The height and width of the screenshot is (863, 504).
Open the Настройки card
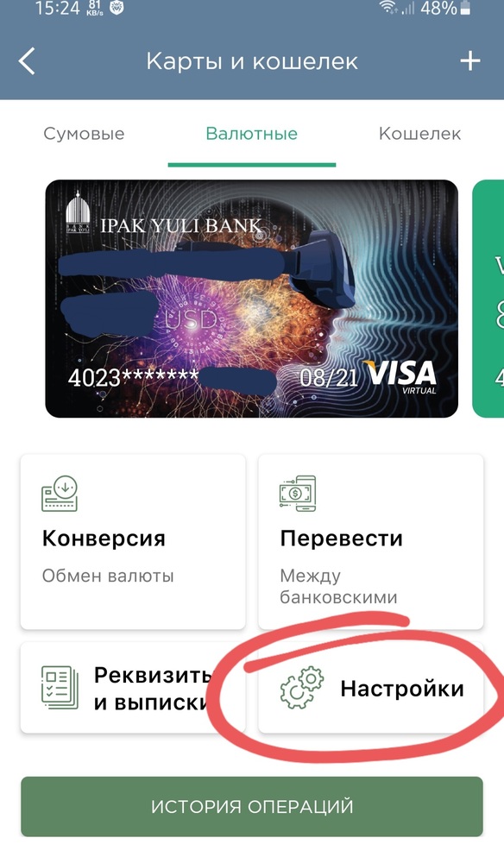pos(371,688)
